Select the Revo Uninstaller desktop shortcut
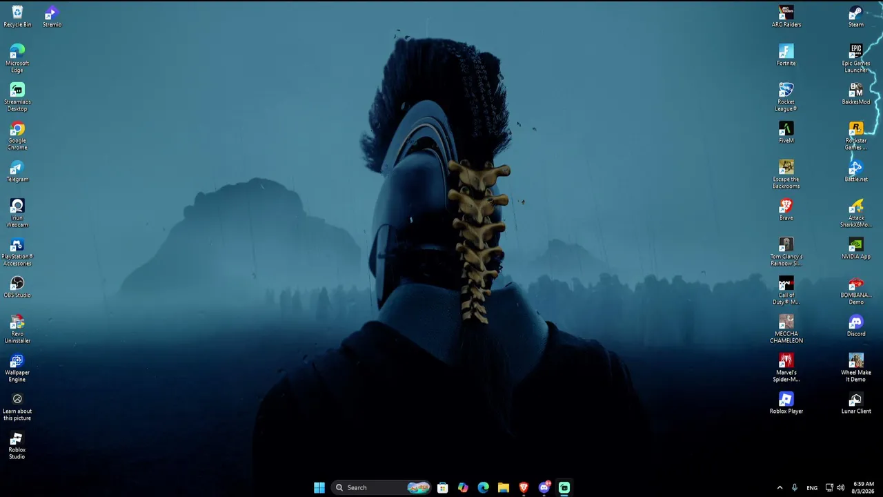The height and width of the screenshot is (497, 883). (x=17, y=329)
